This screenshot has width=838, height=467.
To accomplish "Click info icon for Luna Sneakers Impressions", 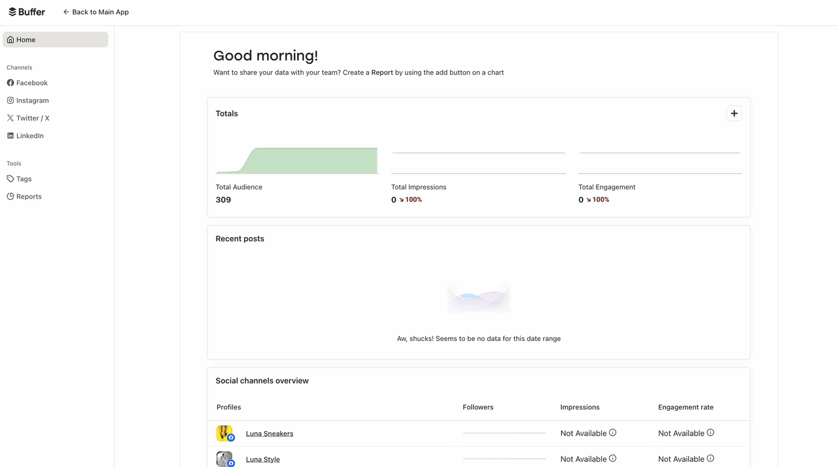I will pos(613,432).
